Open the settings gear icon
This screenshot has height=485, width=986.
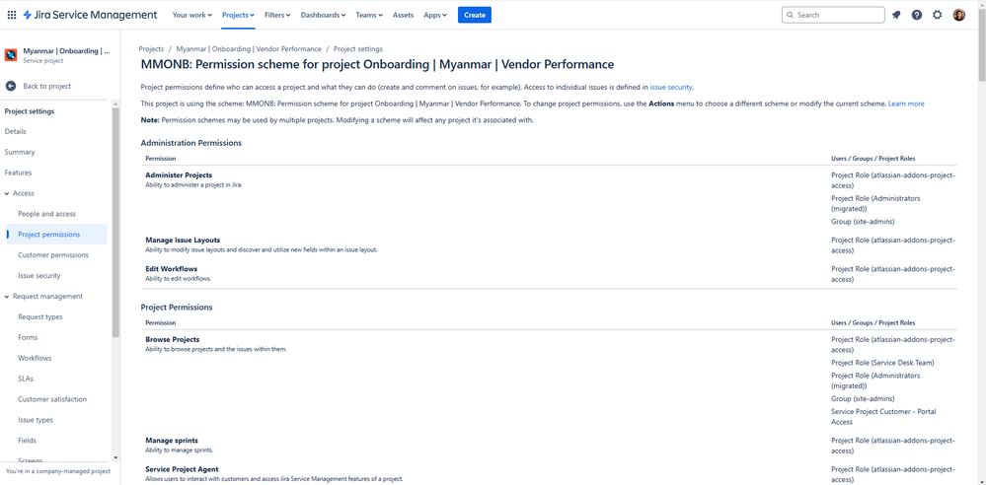[938, 15]
